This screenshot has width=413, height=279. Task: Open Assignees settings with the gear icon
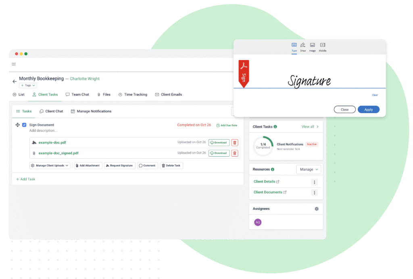[317, 209]
